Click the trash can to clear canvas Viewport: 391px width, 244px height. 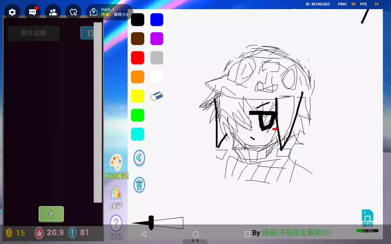click(139, 185)
